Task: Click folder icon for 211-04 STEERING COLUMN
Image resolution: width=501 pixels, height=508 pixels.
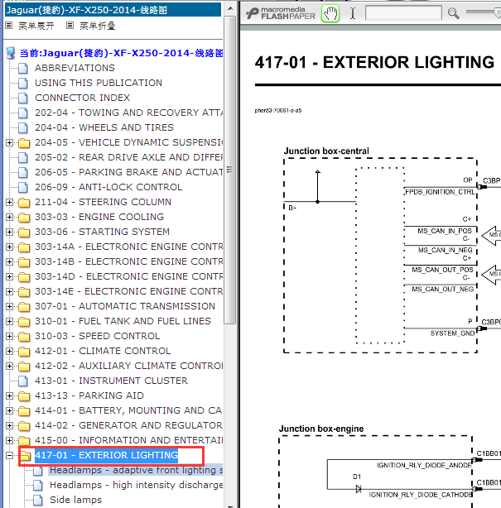Action: [x=24, y=203]
